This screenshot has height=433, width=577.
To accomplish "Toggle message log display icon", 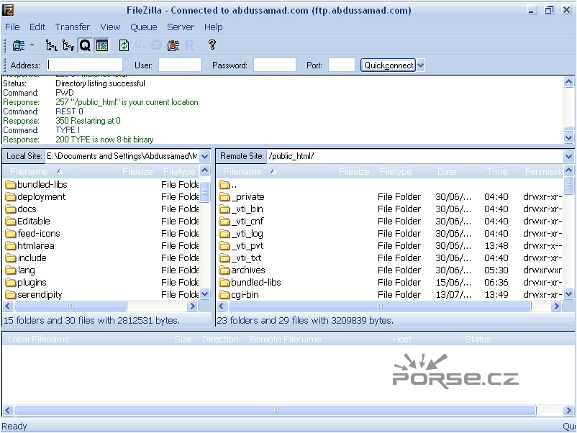I will [102, 45].
